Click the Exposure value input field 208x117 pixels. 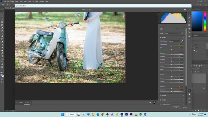click(x=181, y=53)
